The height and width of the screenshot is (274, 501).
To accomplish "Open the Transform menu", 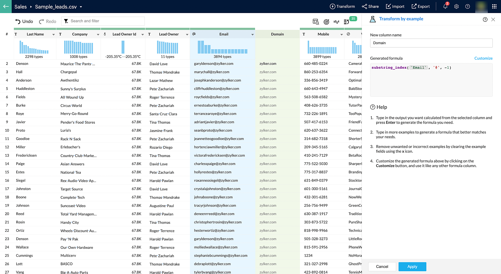I will (342, 7).
